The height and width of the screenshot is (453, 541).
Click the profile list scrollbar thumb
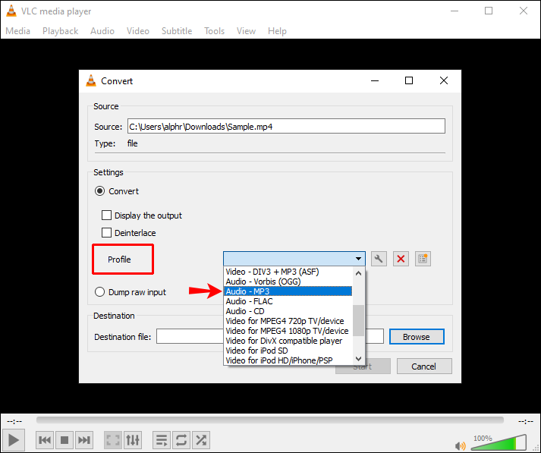click(359, 320)
